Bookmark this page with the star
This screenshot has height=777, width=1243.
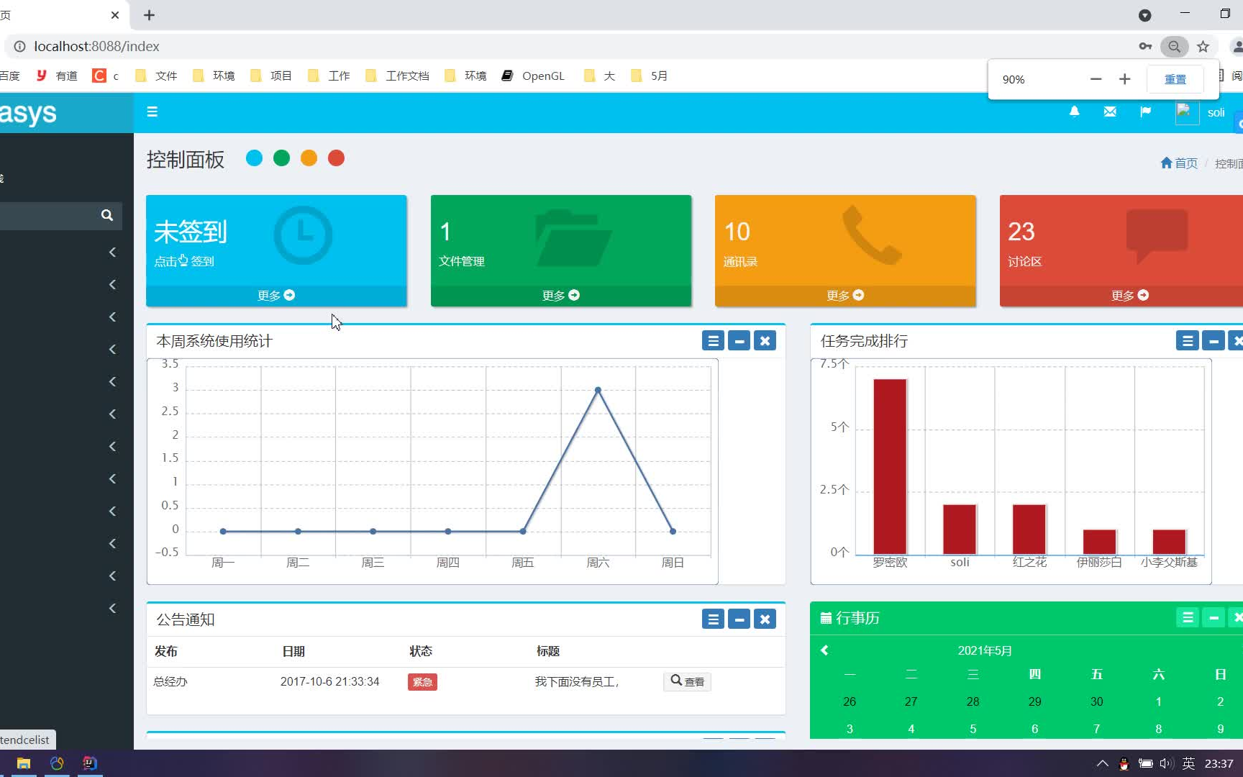pyautogui.click(x=1203, y=46)
